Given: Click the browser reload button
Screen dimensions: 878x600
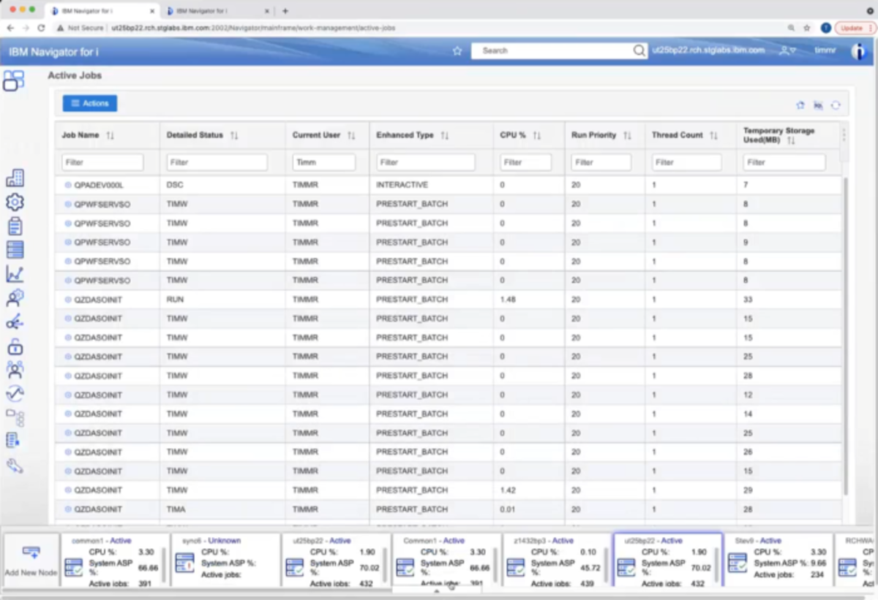Looking at the screenshot, I should coord(41,28).
